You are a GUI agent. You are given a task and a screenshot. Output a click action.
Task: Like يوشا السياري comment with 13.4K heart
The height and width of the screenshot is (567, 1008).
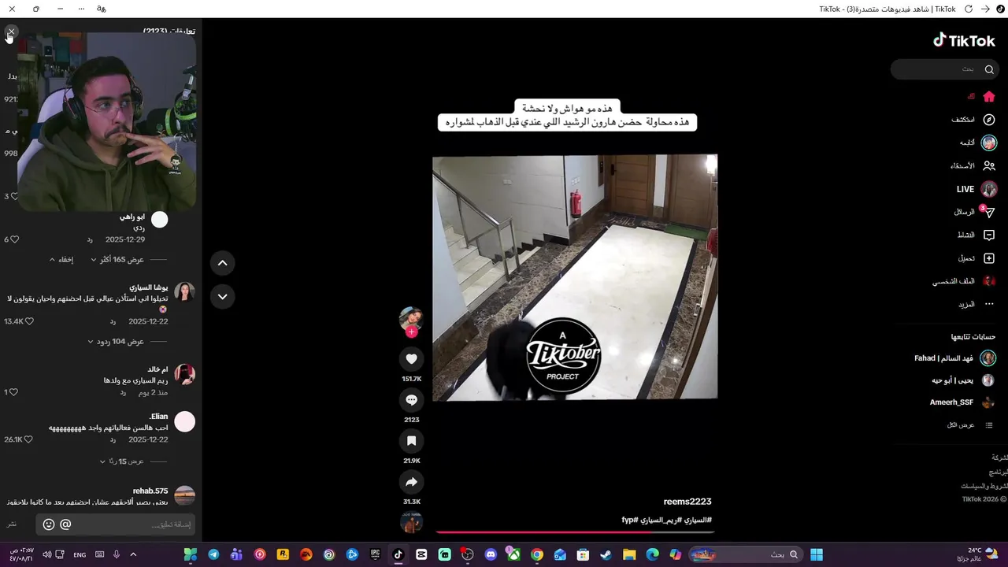(29, 321)
